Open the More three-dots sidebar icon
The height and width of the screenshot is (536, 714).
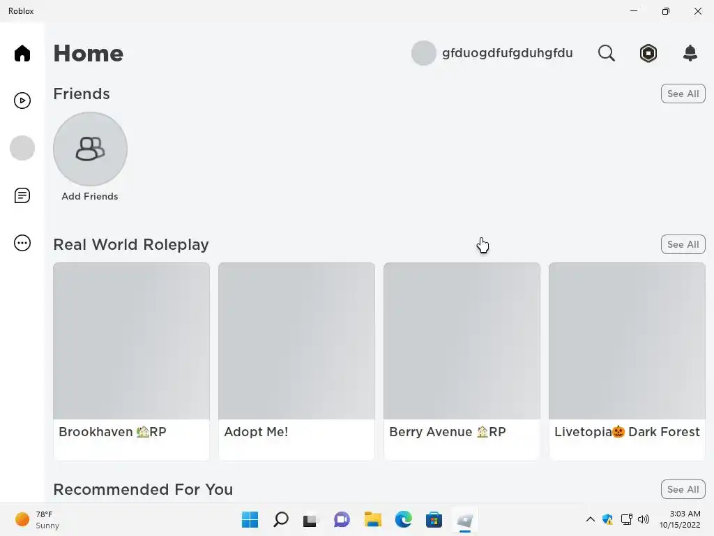pyautogui.click(x=22, y=243)
